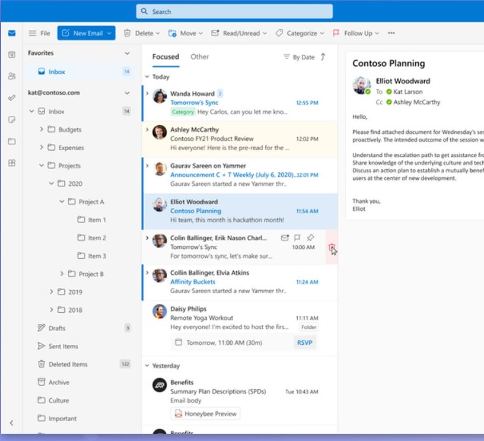
Task: Delete Colin Ballinger message with red trash icon
Action: pos(331,247)
